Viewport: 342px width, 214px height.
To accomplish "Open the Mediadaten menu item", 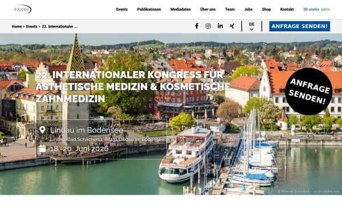I will coord(181,9).
